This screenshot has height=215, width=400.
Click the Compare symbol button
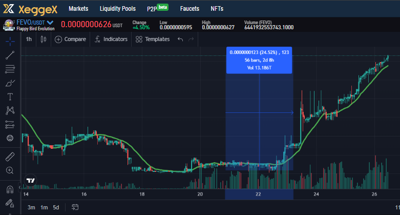click(70, 39)
